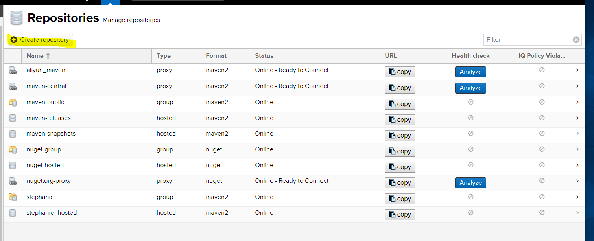This screenshot has width=594, height=241.
Task: Open maven-snapshots details via right chevron
Action: tap(577, 134)
